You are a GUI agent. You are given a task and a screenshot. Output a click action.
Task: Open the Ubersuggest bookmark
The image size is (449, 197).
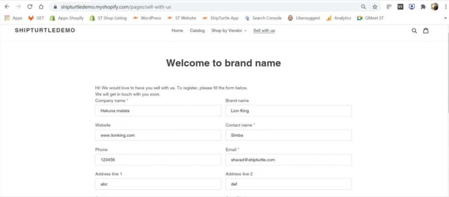coord(304,18)
